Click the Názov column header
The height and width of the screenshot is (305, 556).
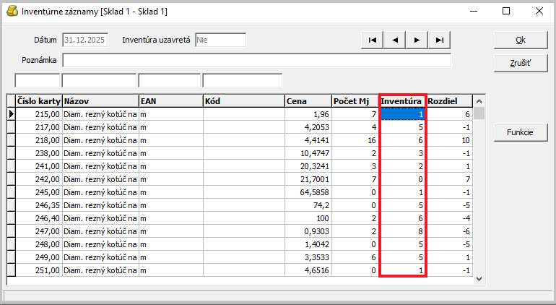tap(100, 101)
